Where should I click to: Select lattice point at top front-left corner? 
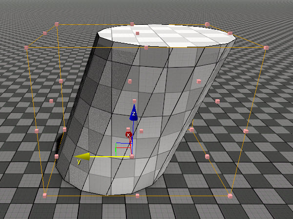click(26, 48)
